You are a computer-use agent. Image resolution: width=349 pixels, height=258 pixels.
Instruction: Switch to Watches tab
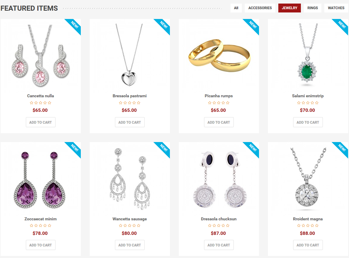336,8
